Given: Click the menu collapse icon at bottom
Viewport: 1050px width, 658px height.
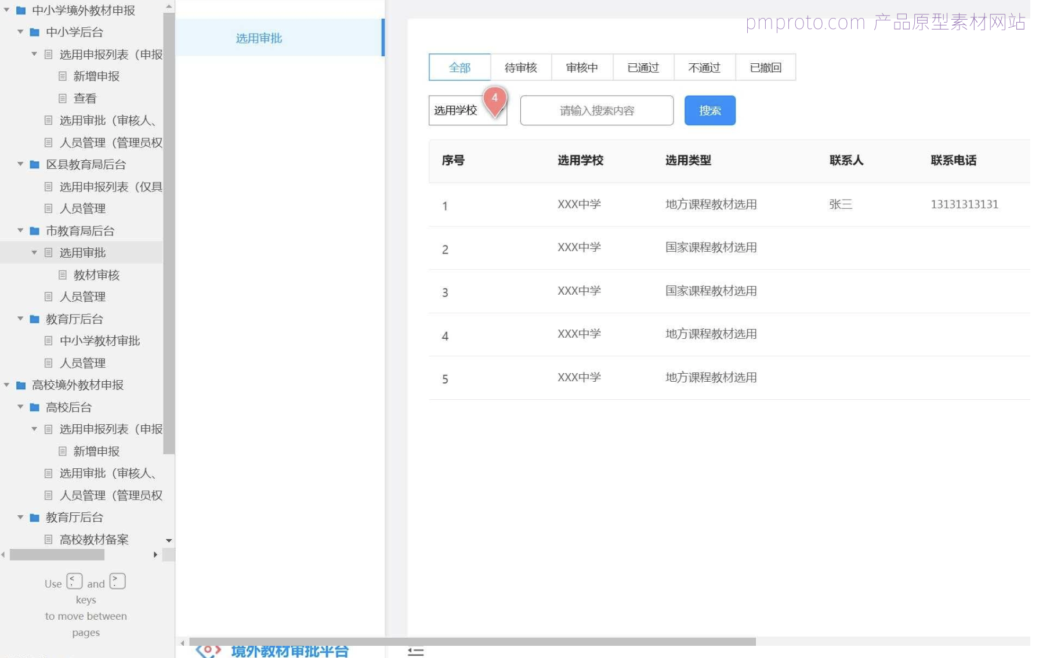Looking at the screenshot, I should pos(415,652).
